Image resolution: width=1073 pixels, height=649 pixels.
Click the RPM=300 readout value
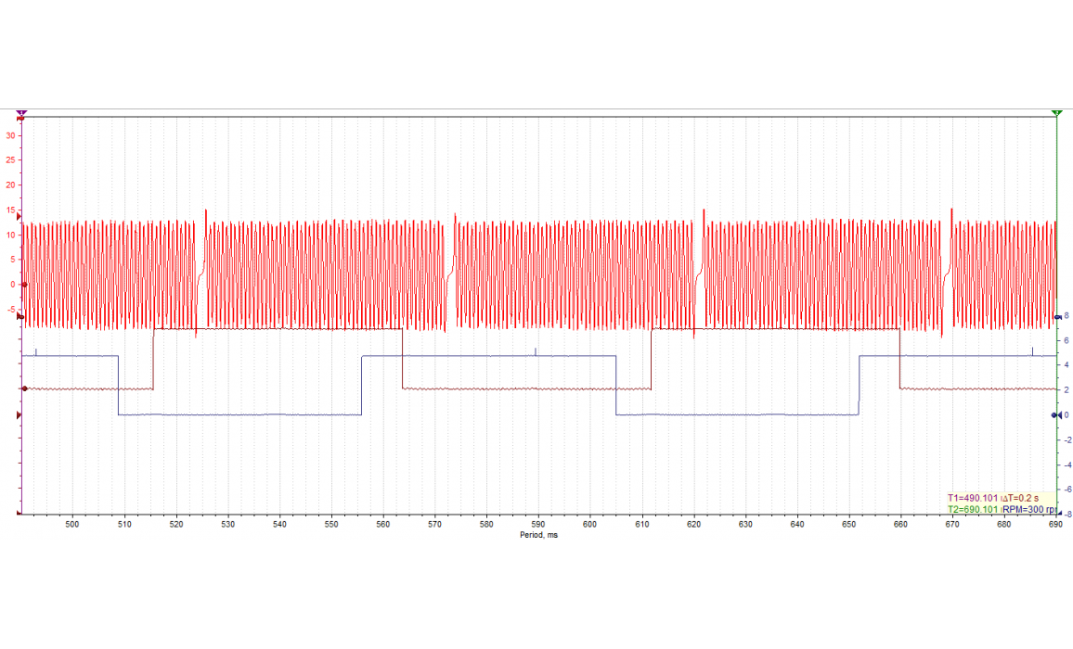tap(1030, 509)
